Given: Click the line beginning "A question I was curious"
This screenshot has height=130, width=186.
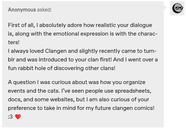Looking at the screenshot, I should 76,82.
